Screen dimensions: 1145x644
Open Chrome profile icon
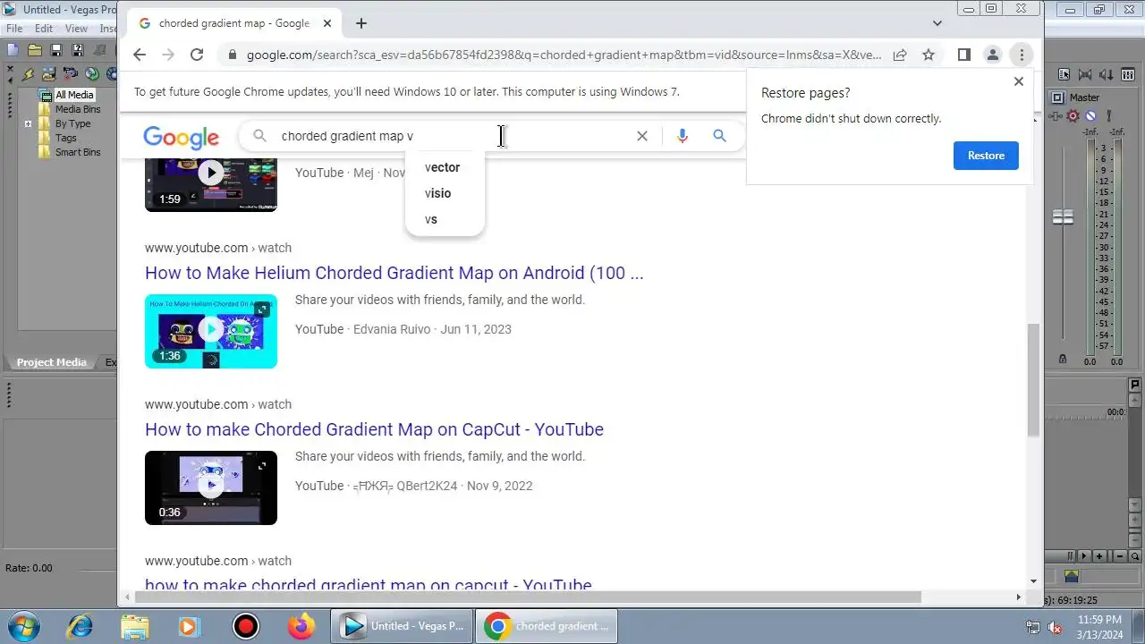pyautogui.click(x=992, y=55)
